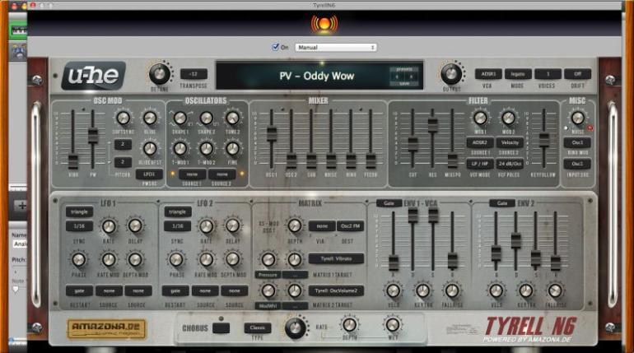This screenshot has height=353, width=634.
Task: Click the MISC Noise knob
Action: click(577, 118)
